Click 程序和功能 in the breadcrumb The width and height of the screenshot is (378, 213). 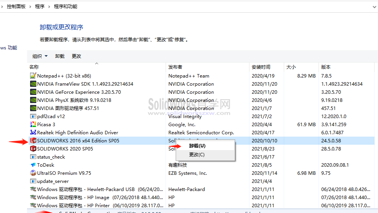66,7
